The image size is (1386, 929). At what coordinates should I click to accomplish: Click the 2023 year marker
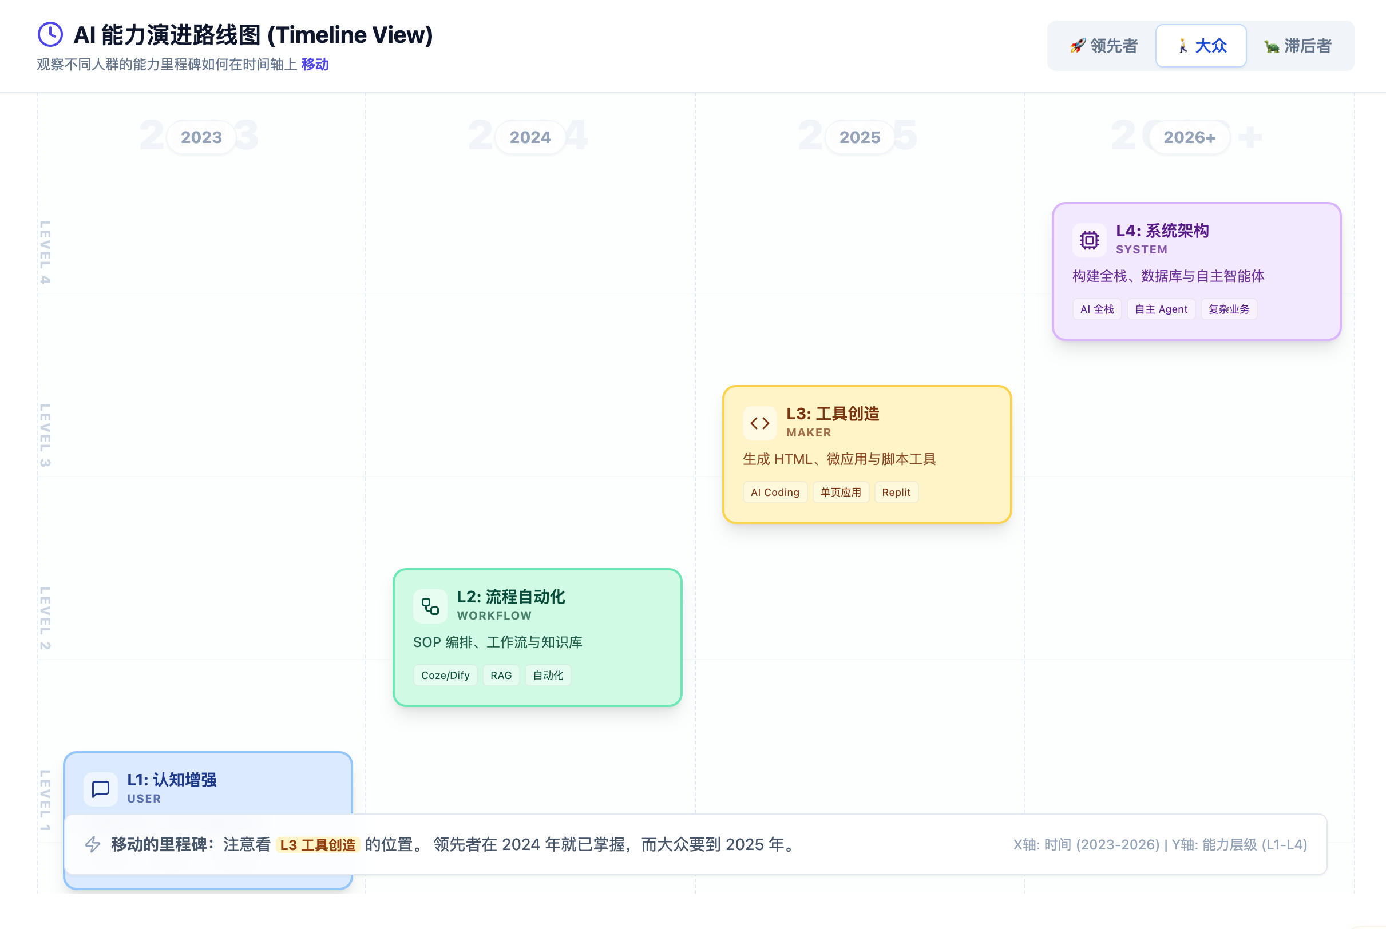point(201,137)
